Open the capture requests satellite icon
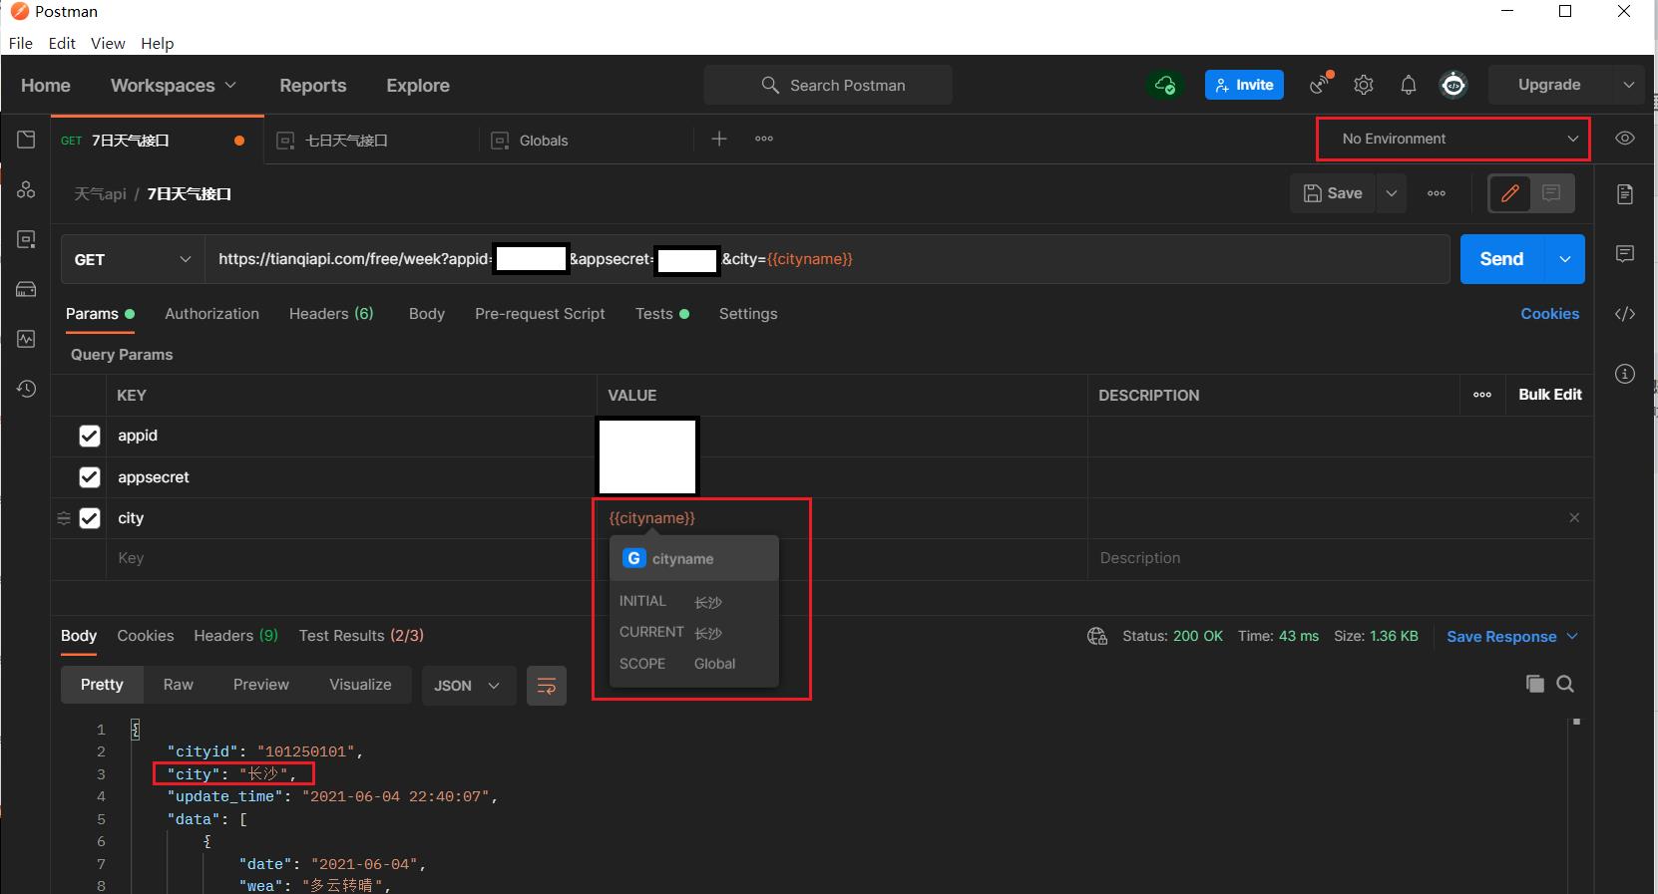 pyautogui.click(x=1321, y=84)
